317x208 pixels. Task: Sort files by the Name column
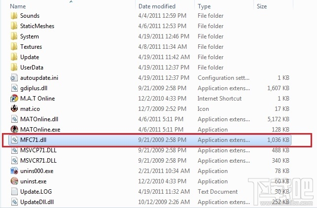click(18, 6)
